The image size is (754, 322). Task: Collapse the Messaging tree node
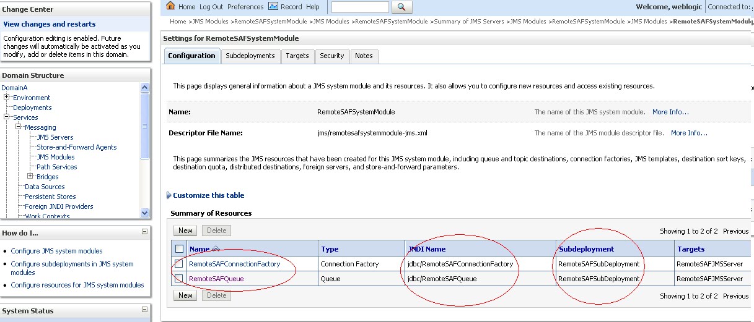[x=19, y=127]
